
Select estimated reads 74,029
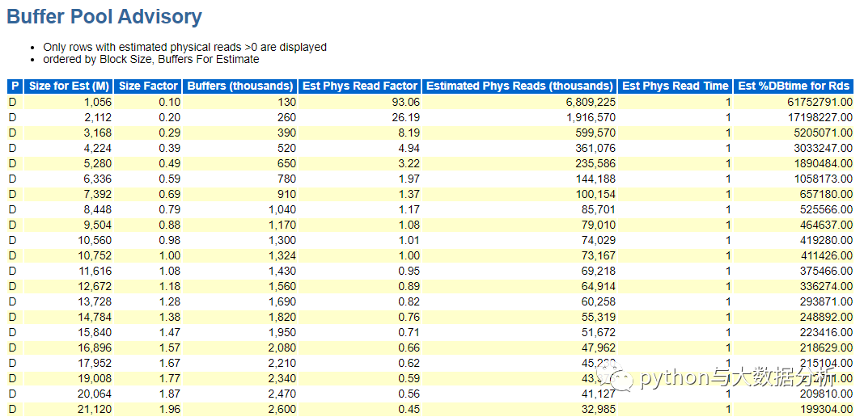click(599, 240)
